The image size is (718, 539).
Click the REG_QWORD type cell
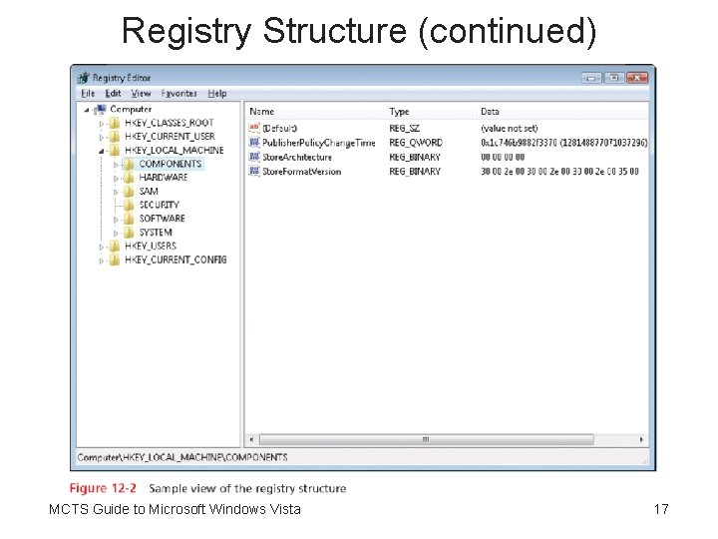click(415, 143)
